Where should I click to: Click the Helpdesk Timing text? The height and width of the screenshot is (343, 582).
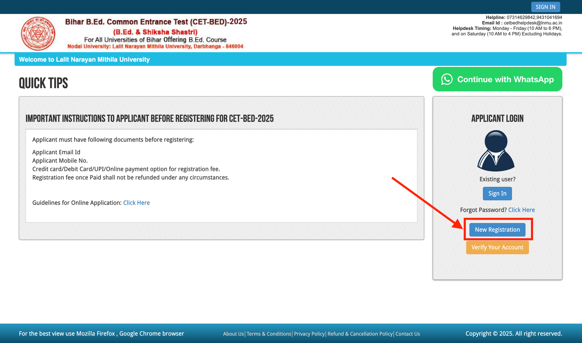pyautogui.click(x=507, y=31)
